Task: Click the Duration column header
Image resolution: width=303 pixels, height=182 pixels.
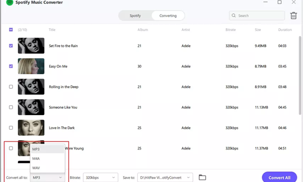Action: coord(285,30)
